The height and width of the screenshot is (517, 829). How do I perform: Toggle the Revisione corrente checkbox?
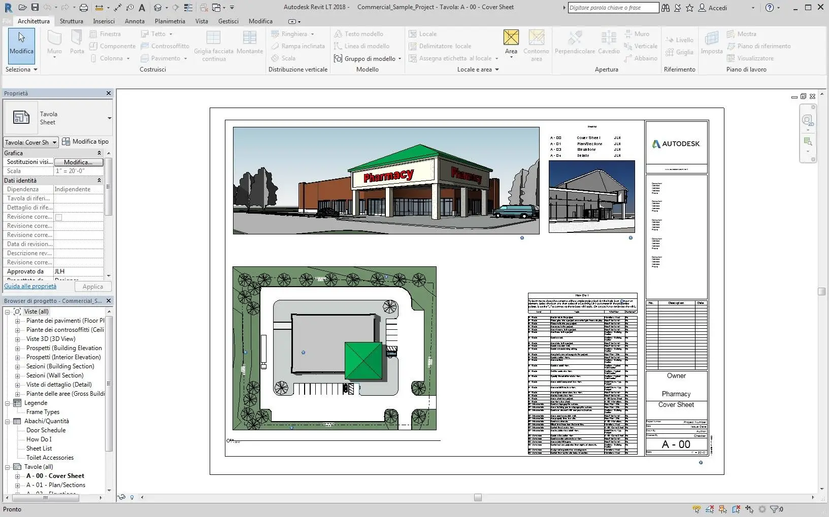pos(58,217)
